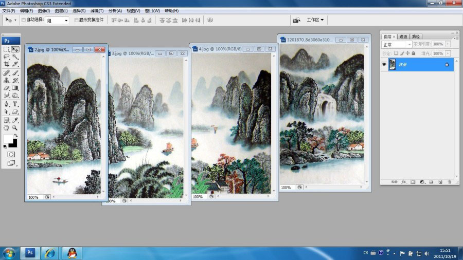Viewport: 463px width, 260px height.
Task: Open the Layers panel options menu
Action: [457, 38]
